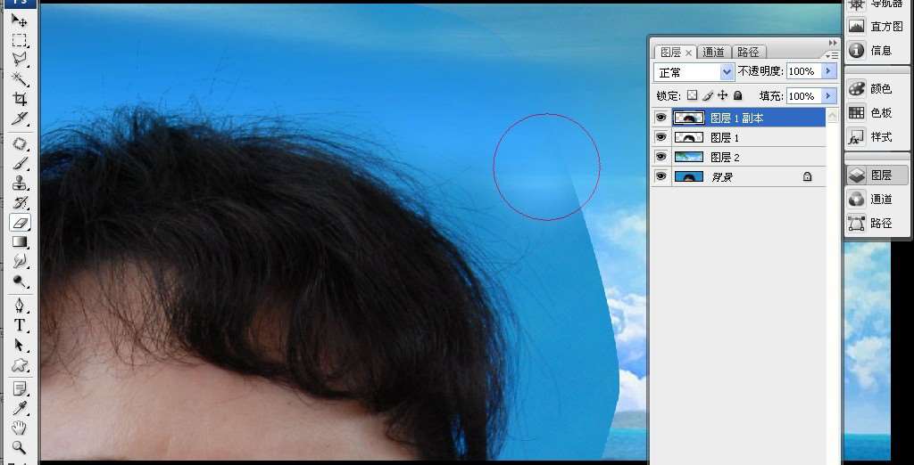Image resolution: width=914 pixels, height=465 pixels.
Task: Select the Path Selection tool
Action: 20,345
